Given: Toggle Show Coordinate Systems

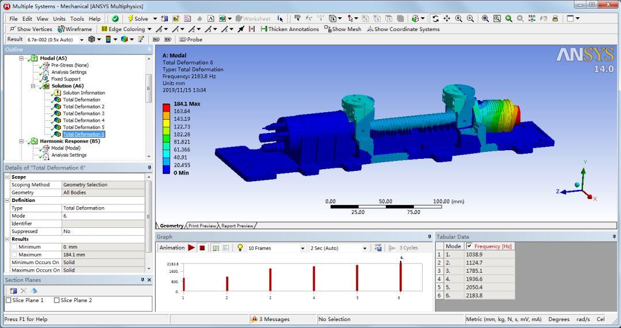Looking at the screenshot, I should point(403,29).
